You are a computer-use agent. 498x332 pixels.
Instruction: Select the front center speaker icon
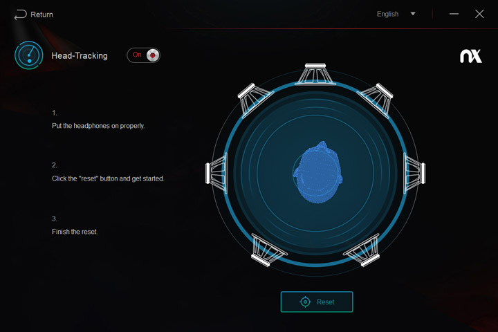[x=315, y=74]
